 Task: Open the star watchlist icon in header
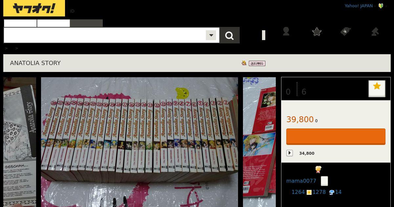pos(317,32)
